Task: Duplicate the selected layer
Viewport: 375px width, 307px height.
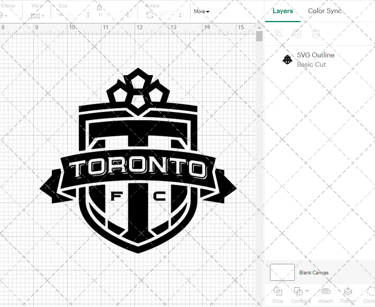Action: (297, 34)
